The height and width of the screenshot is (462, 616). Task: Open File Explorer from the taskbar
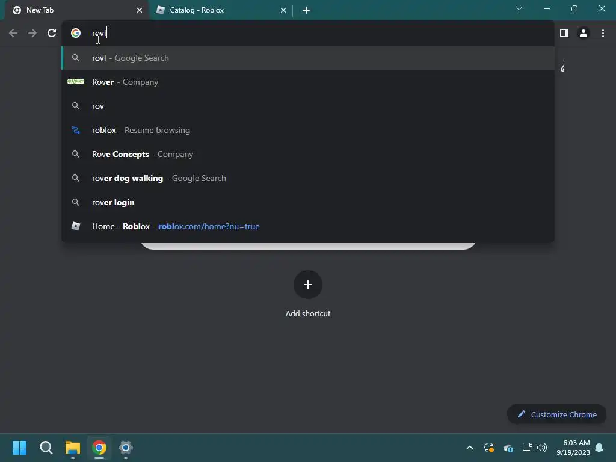point(73,448)
